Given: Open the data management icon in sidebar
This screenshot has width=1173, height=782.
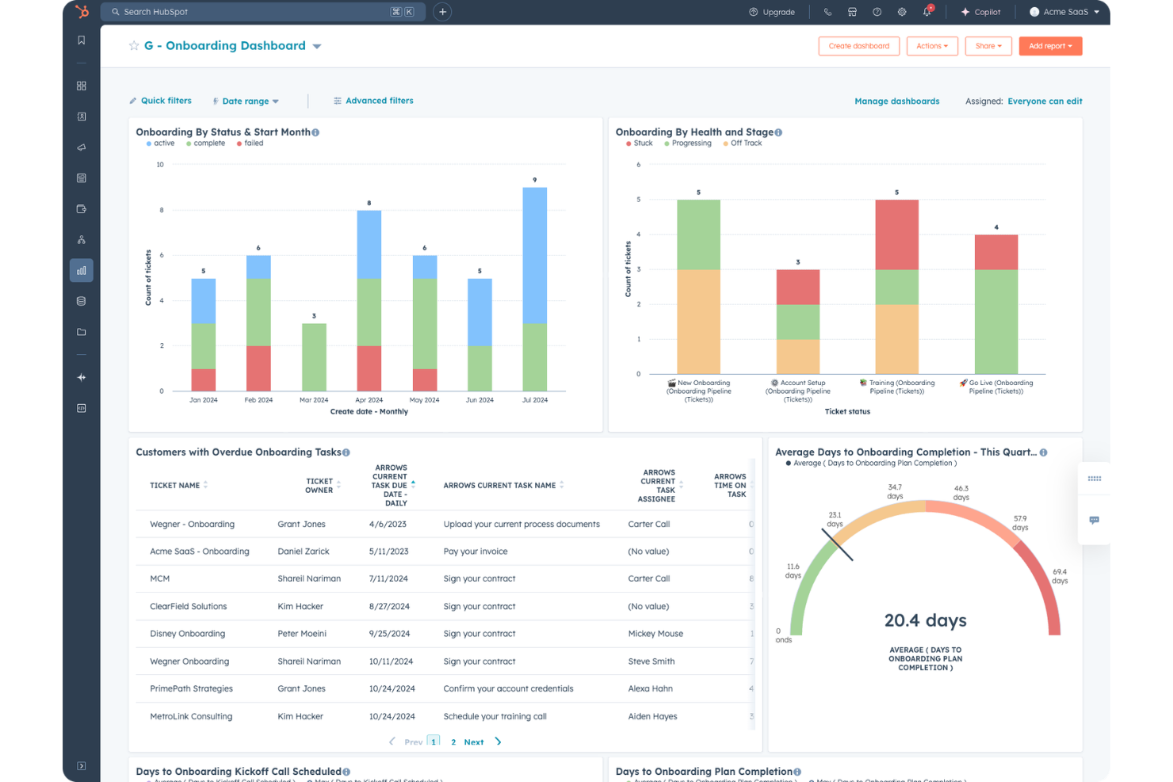Looking at the screenshot, I should click(x=82, y=301).
